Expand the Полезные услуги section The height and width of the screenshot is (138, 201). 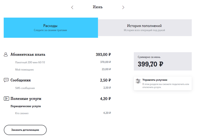tap(26, 98)
